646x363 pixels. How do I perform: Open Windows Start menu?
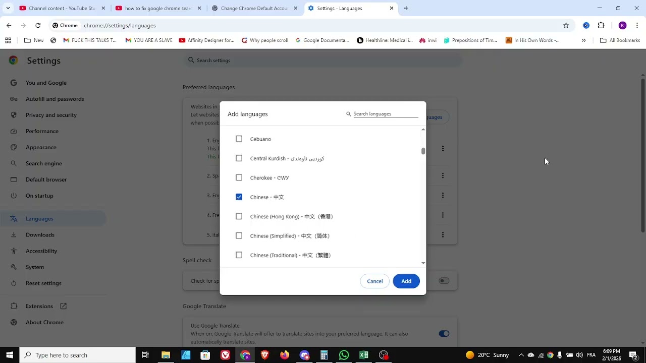10,355
